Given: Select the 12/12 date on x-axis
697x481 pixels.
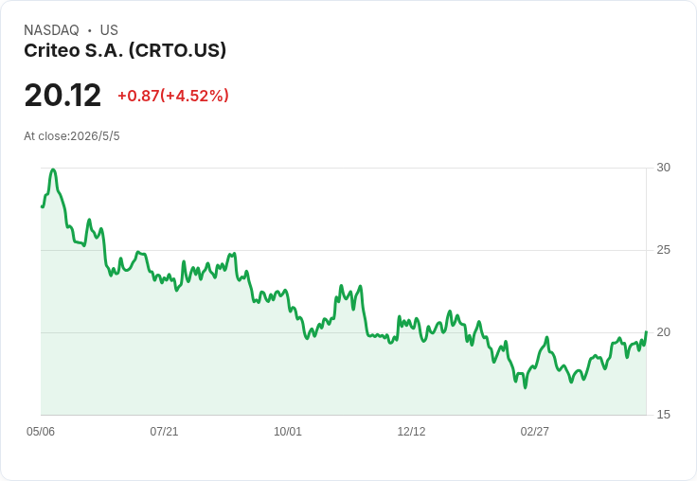Looking at the screenshot, I should 411,432.
